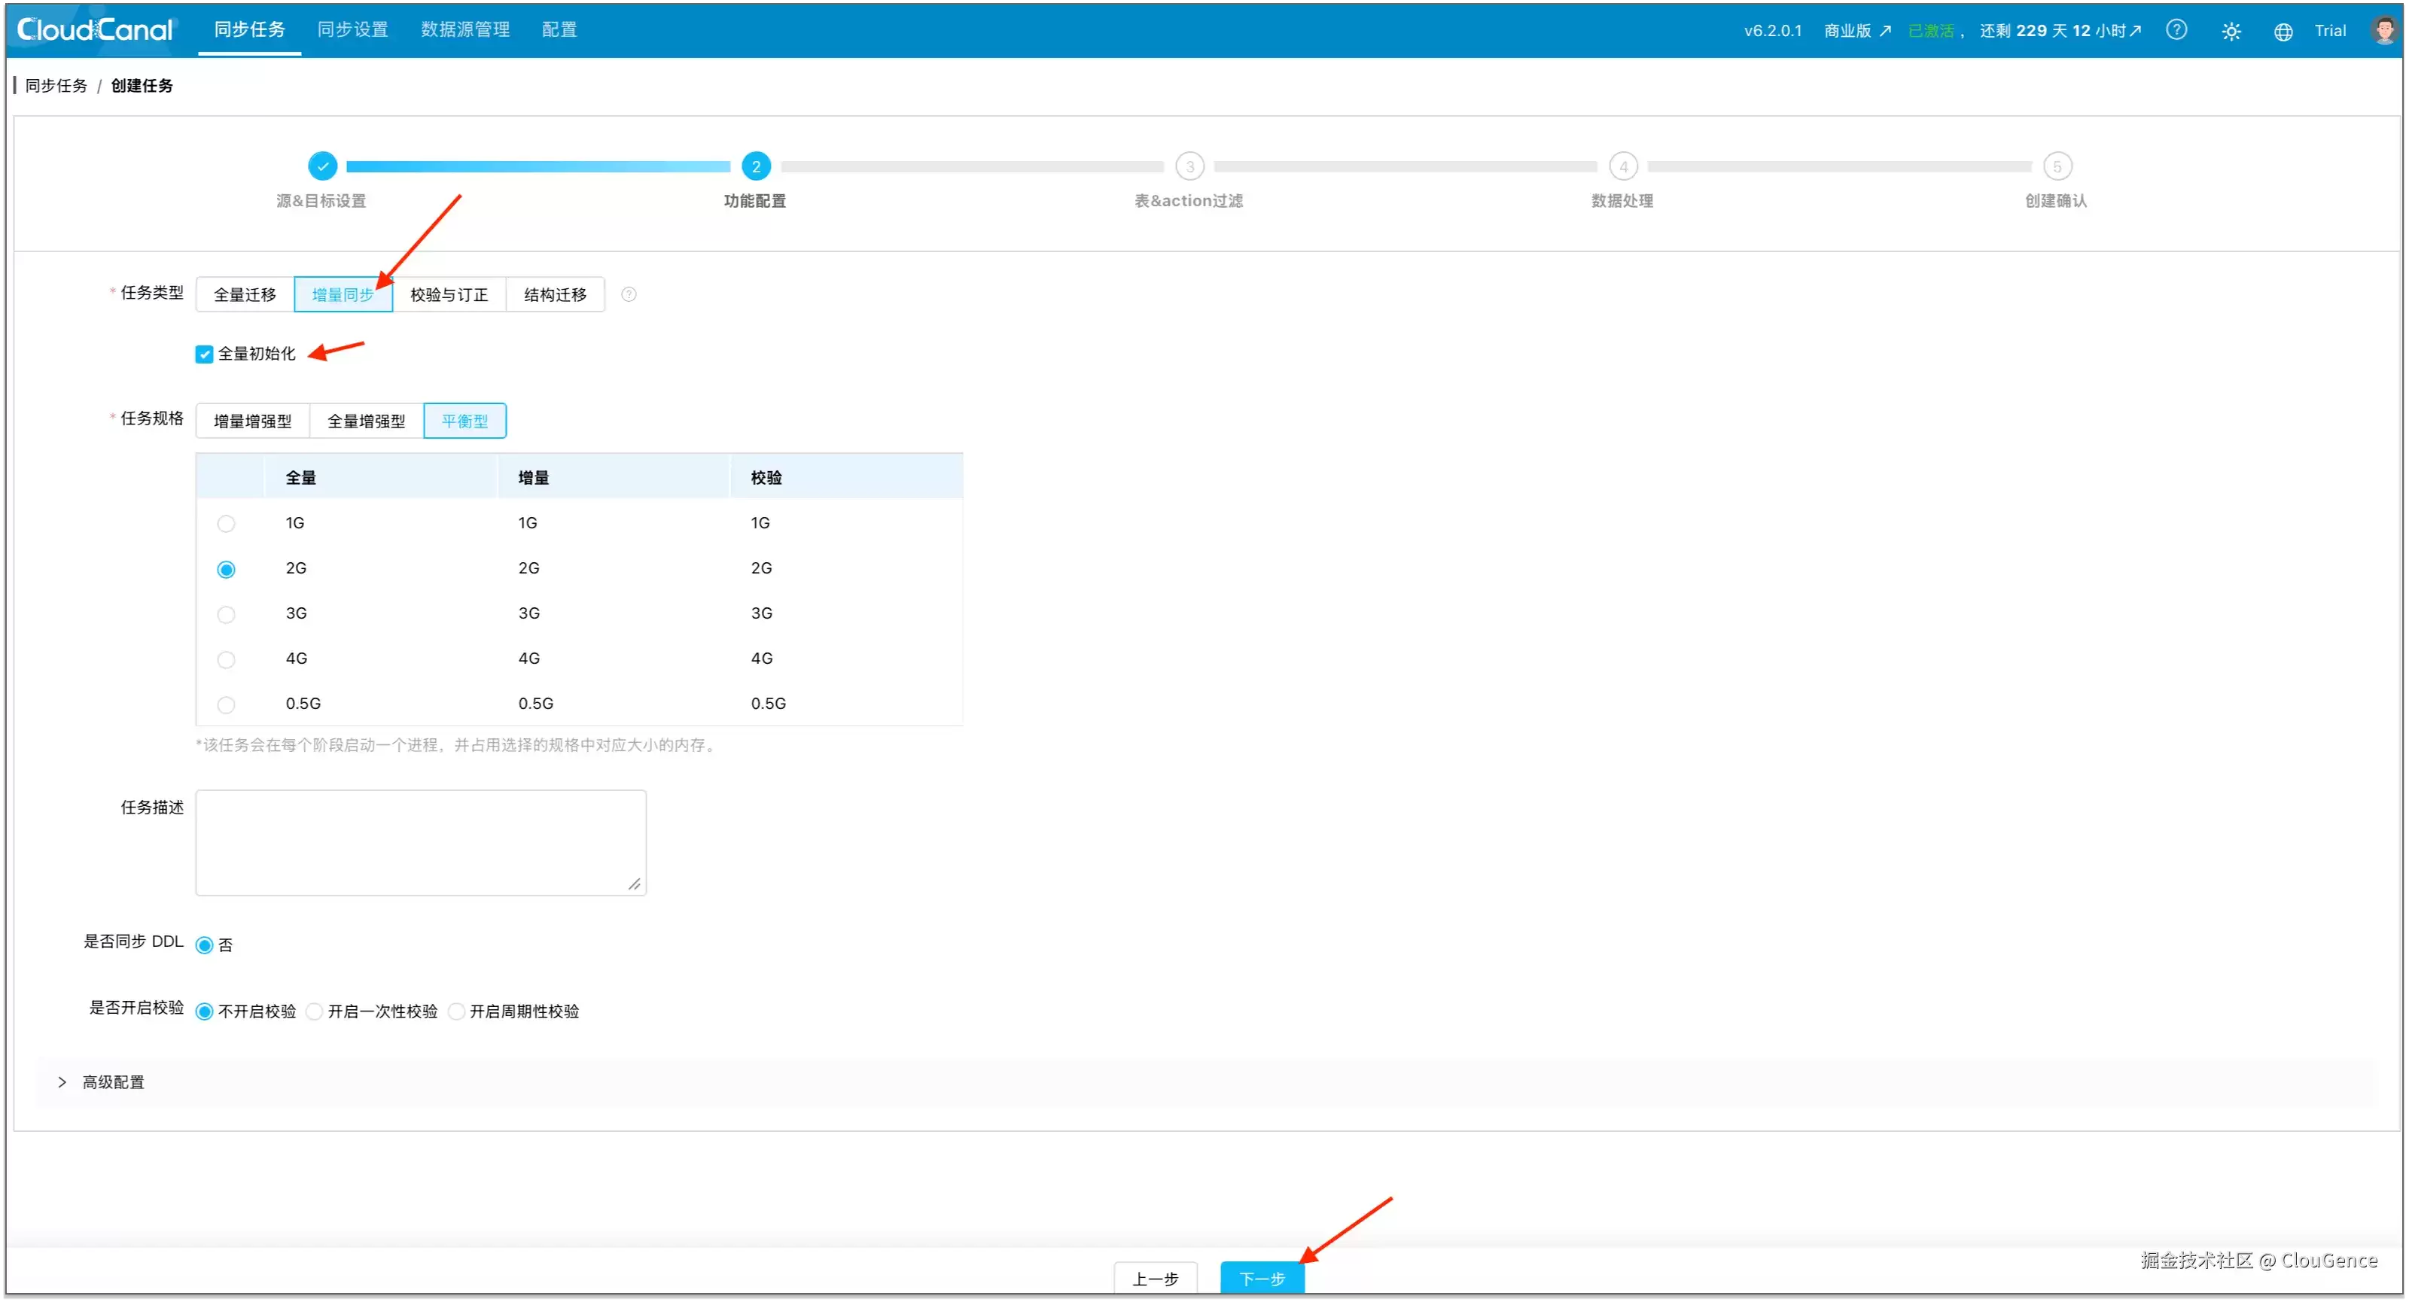The image size is (2409, 1302).
Task: Click the step 2 circle 功能配置
Action: [756, 166]
